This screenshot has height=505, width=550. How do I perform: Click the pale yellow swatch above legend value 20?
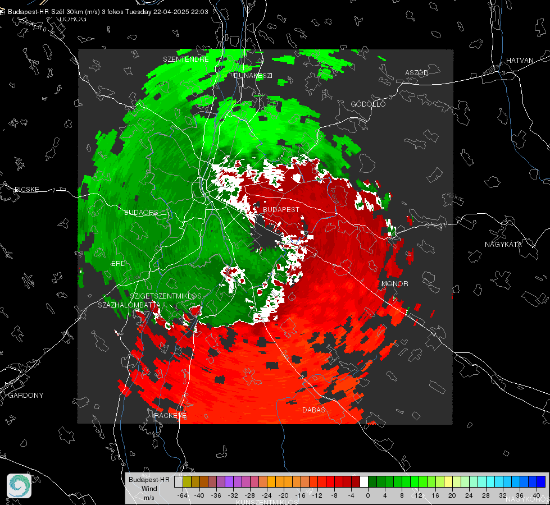coord(448,482)
